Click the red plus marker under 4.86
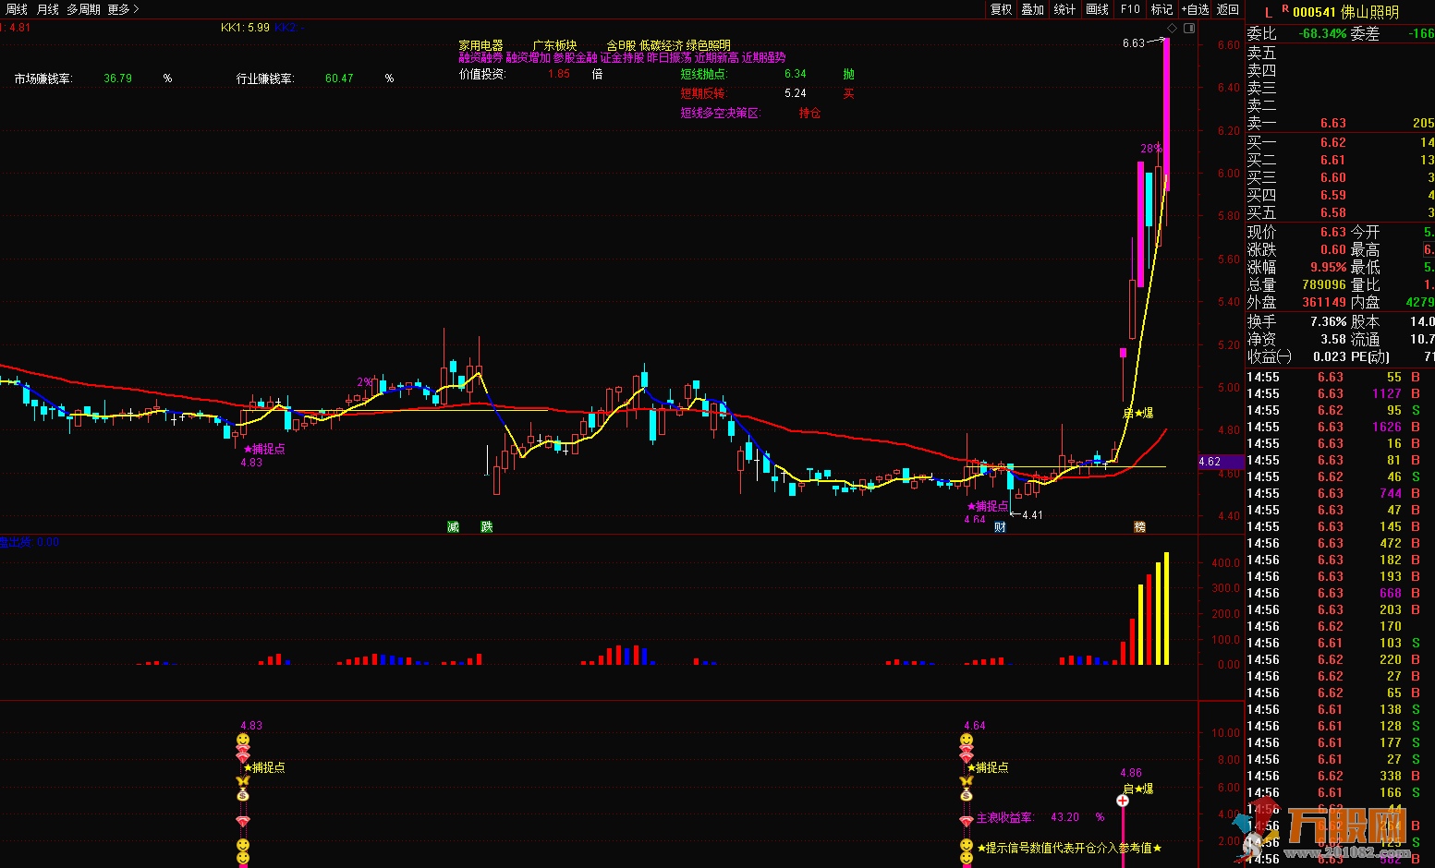 tap(1123, 801)
